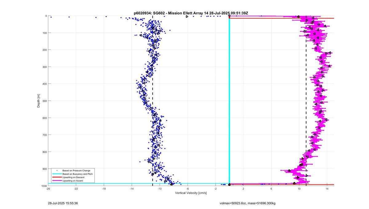Screen dimensions: 369x209
Task: Click the '-18' x-axis tick label
Action: coord(104,189)
